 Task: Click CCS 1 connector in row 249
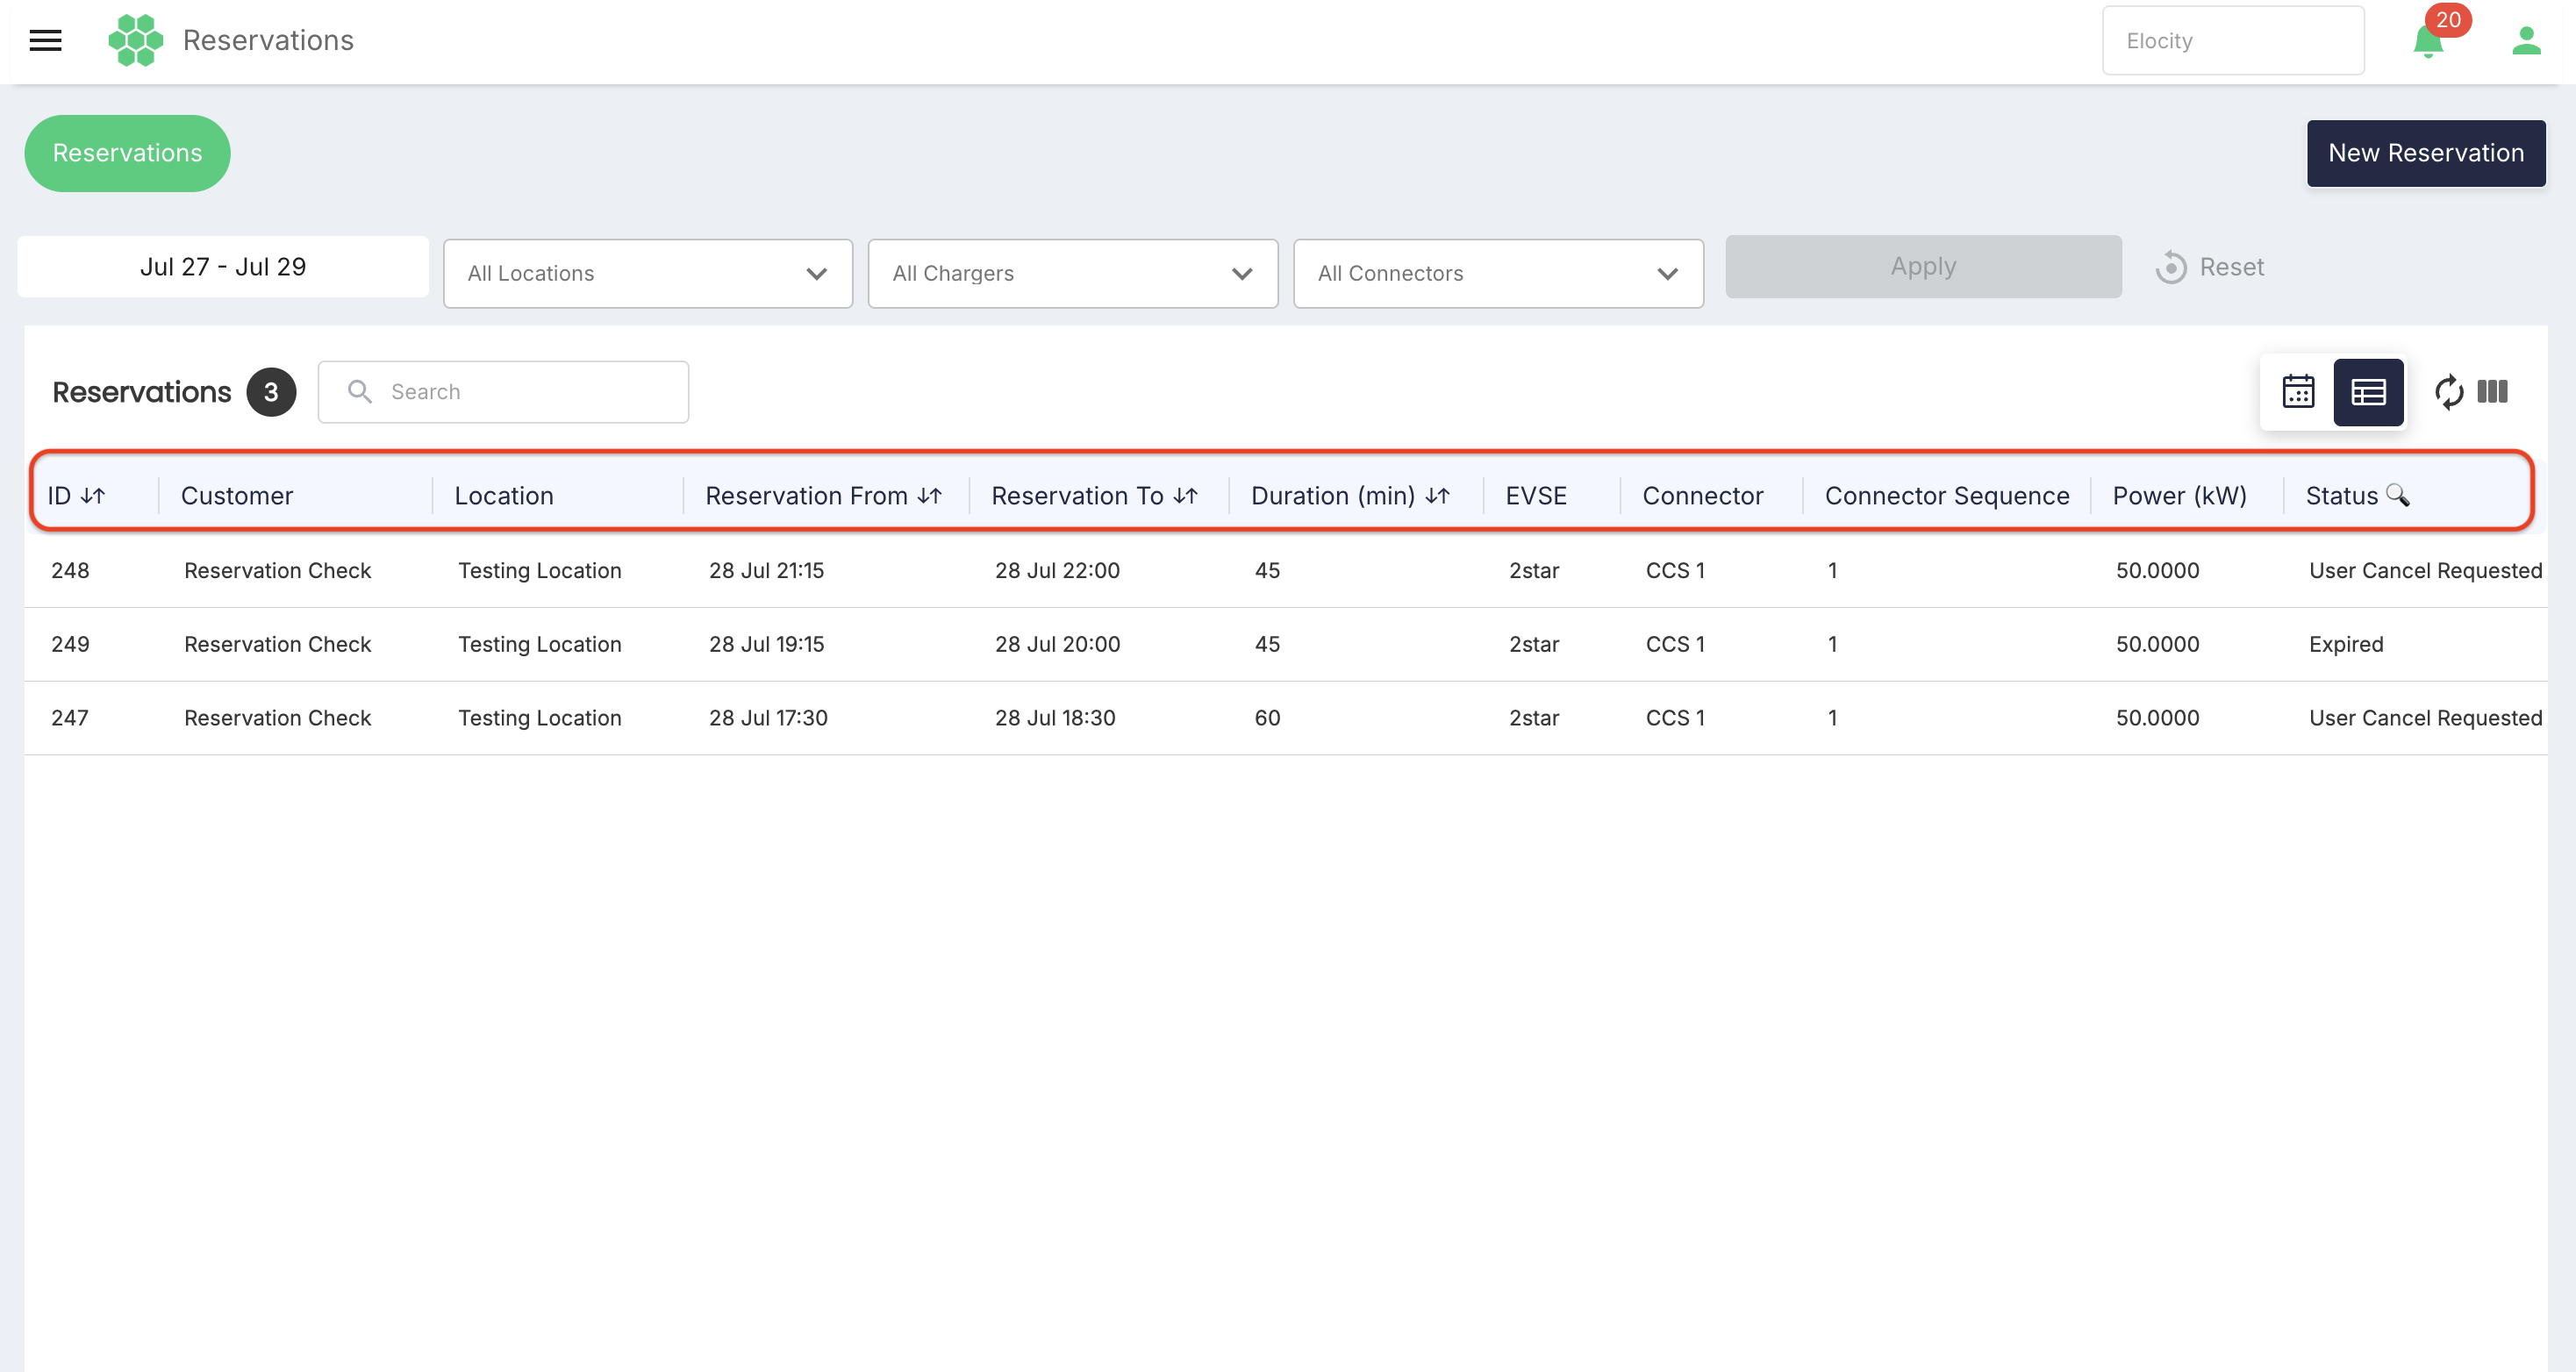click(x=1675, y=644)
